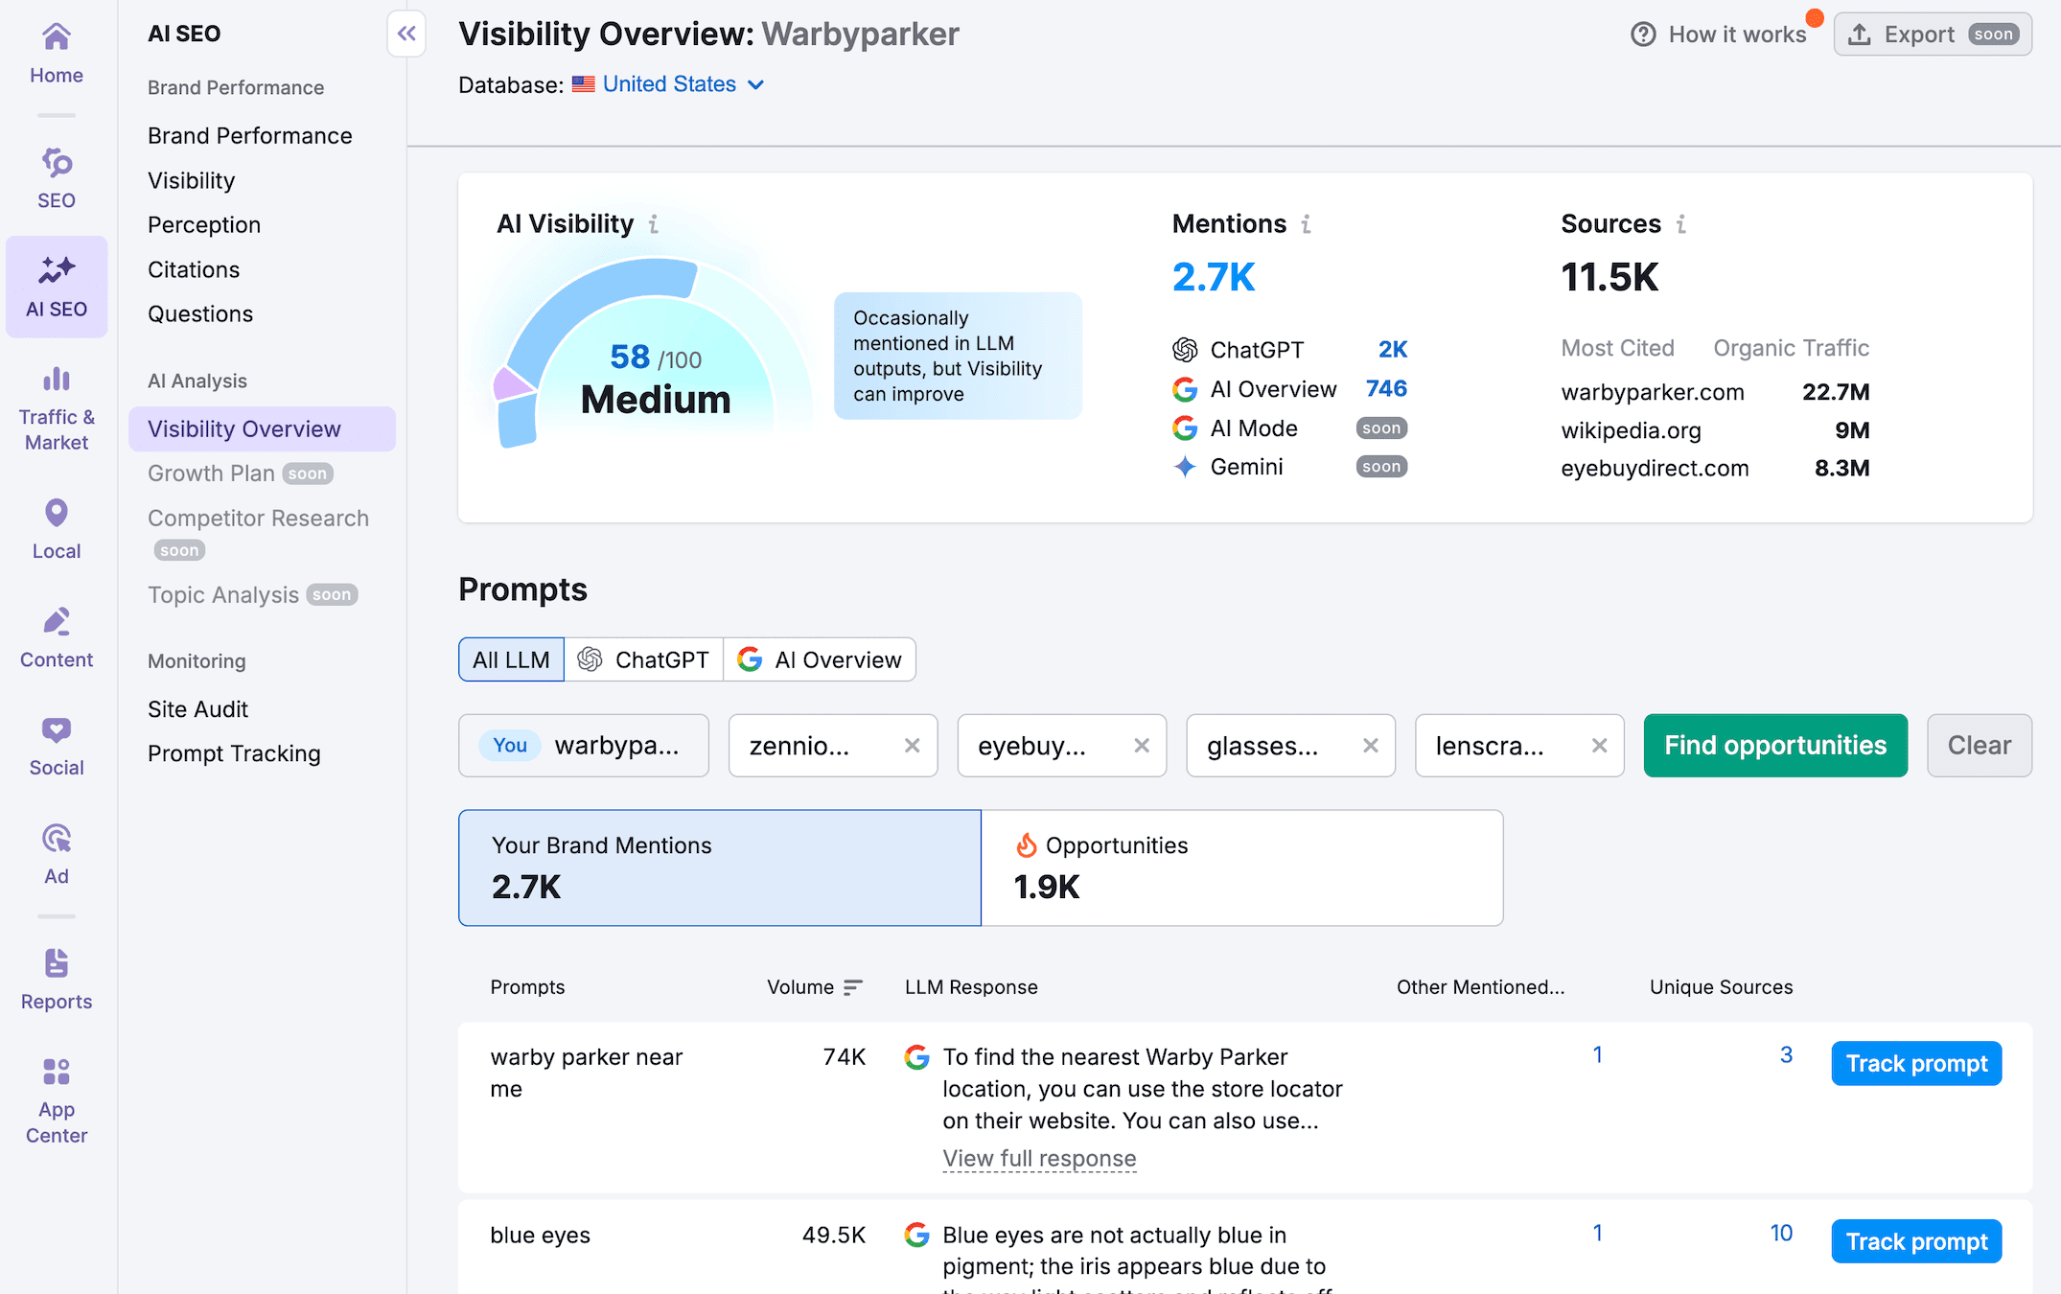Select Your Brand Mentions card
2061x1294 pixels.
coord(719,867)
